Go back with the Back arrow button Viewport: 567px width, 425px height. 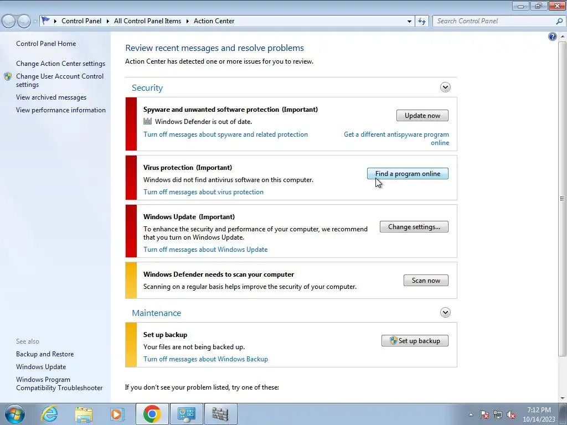[x=9, y=21]
